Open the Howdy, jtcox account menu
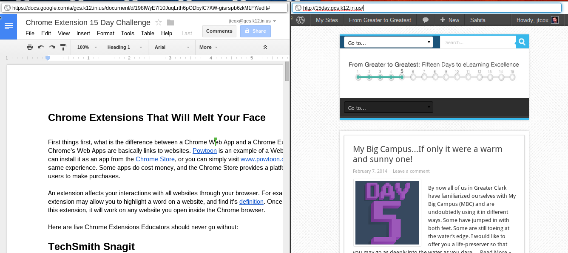The width and height of the screenshot is (568, 253). coord(537,20)
